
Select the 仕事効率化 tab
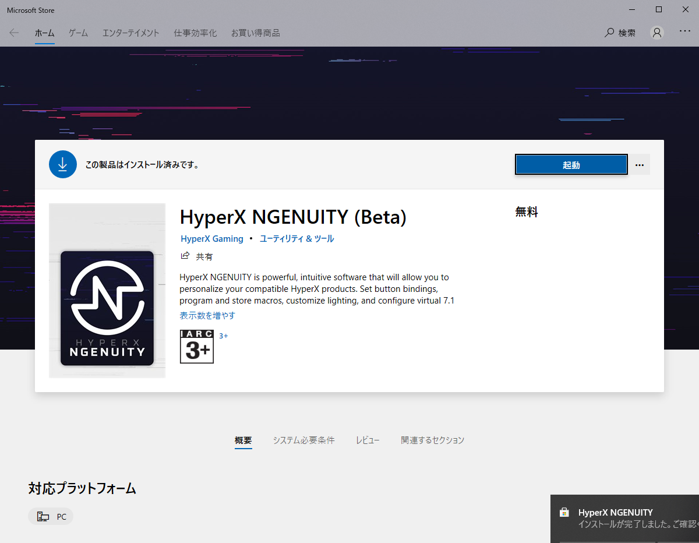click(x=195, y=33)
